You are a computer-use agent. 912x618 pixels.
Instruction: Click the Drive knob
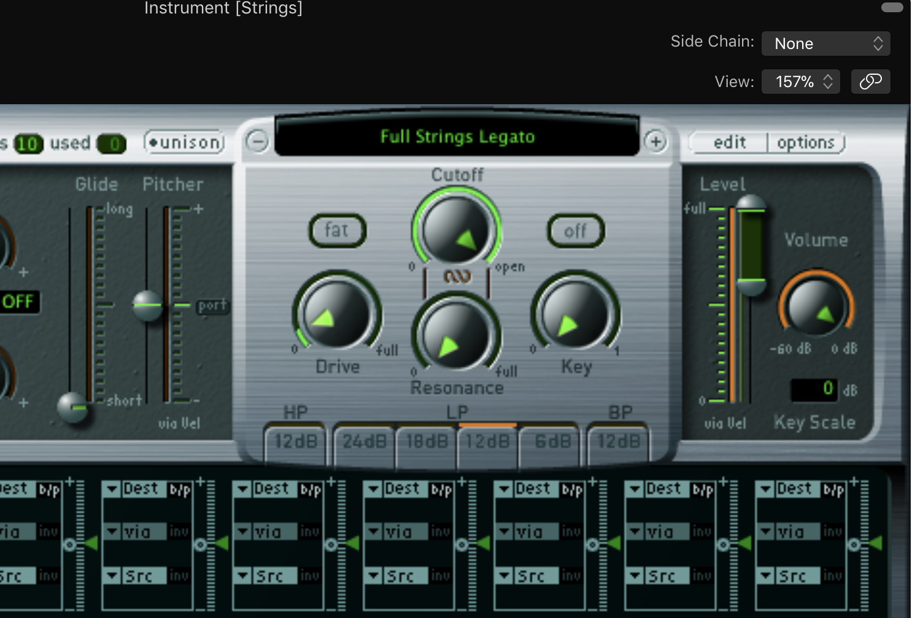click(x=336, y=313)
